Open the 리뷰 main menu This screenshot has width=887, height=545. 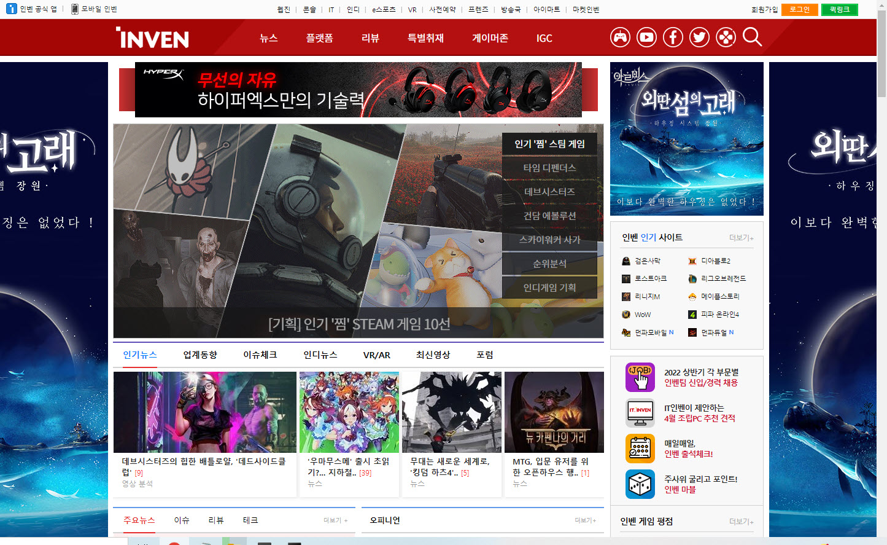click(370, 38)
